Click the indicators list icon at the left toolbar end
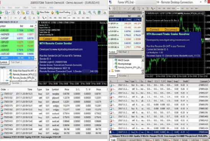Viewport: 210px width, 141px height. tap(105, 13)
